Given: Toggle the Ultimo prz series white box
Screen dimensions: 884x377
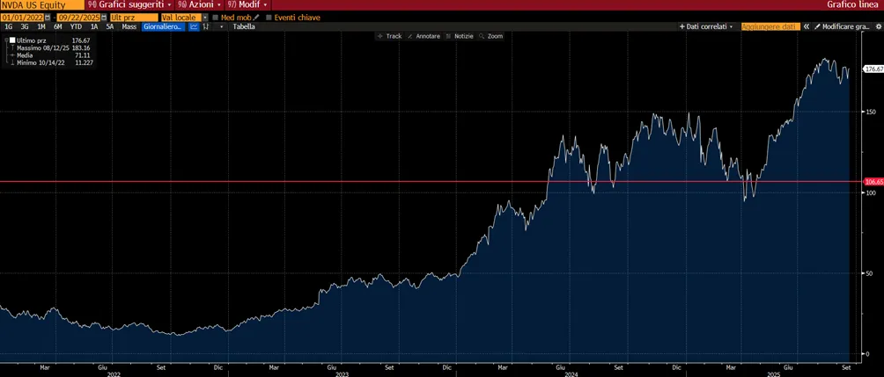Looking at the screenshot, I should (x=12, y=40).
